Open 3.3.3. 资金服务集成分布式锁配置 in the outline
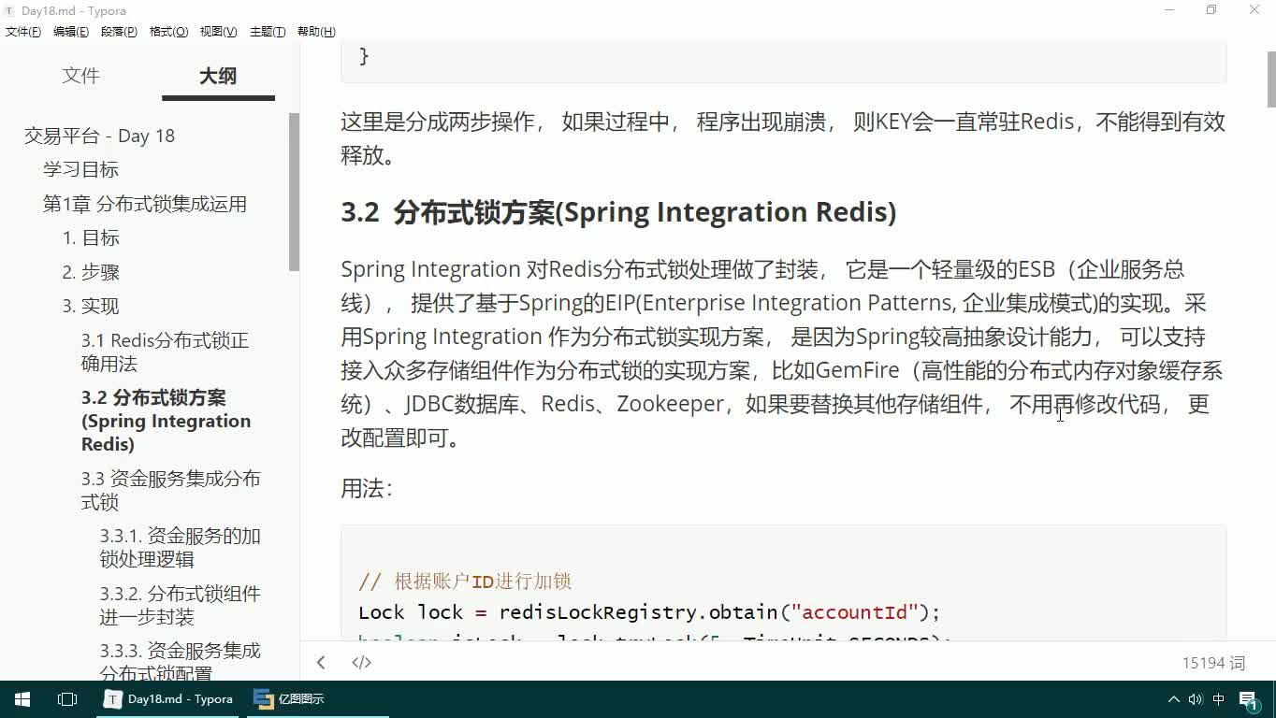 [180, 661]
